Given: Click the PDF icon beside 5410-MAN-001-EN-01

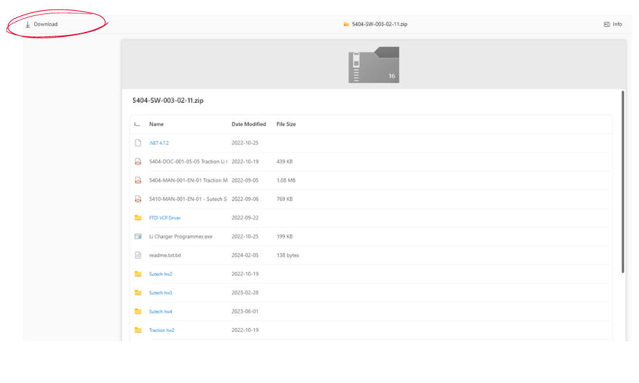Looking at the screenshot, I should tap(138, 199).
